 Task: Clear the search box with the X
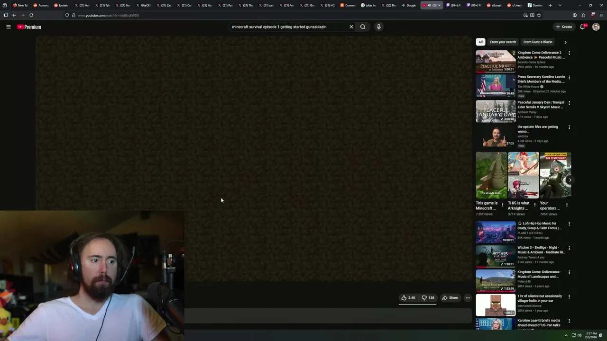[351, 27]
